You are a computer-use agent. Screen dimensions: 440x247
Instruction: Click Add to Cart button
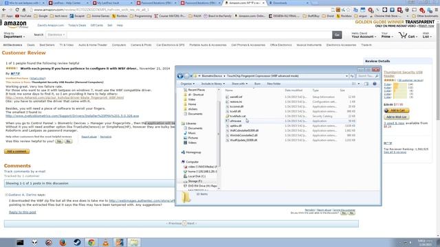(397, 110)
